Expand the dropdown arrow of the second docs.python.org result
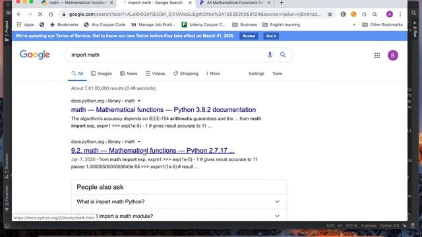 click(139, 142)
